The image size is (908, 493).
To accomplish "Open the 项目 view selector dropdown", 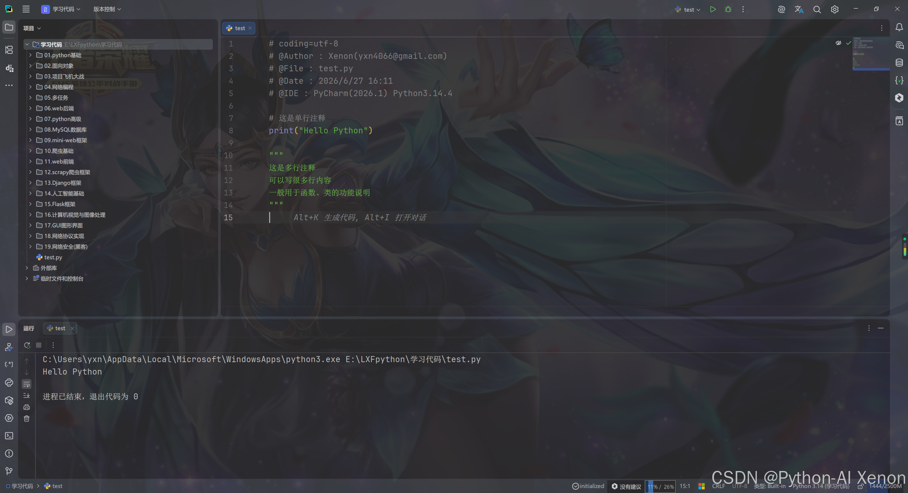I will [32, 28].
